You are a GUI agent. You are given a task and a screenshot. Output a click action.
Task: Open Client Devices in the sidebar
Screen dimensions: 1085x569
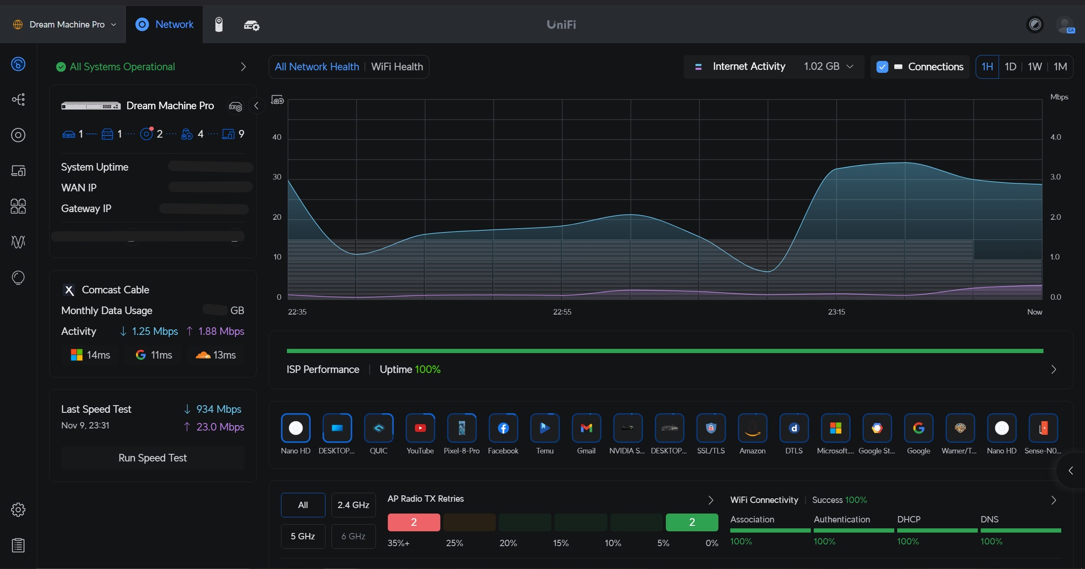click(x=18, y=171)
